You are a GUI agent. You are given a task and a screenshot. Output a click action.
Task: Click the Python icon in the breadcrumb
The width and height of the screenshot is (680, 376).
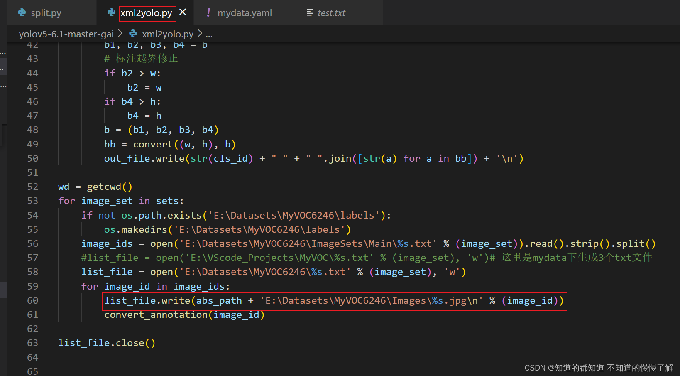(x=133, y=34)
